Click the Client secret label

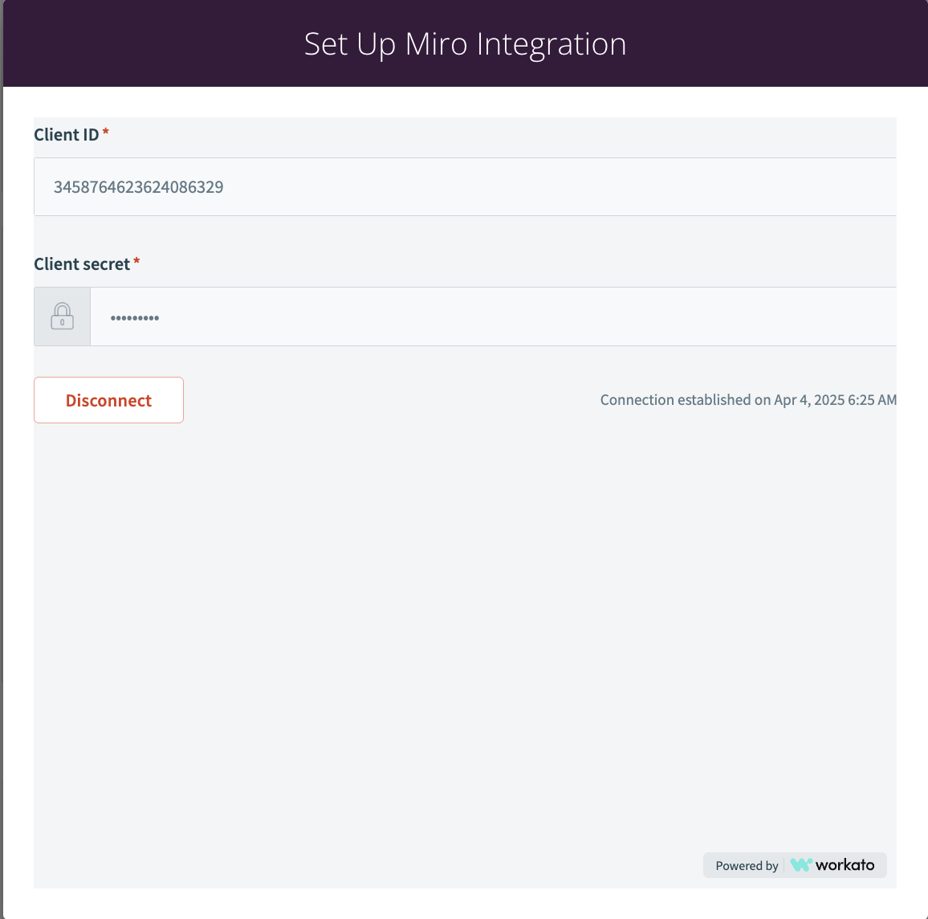[x=82, y=264]
